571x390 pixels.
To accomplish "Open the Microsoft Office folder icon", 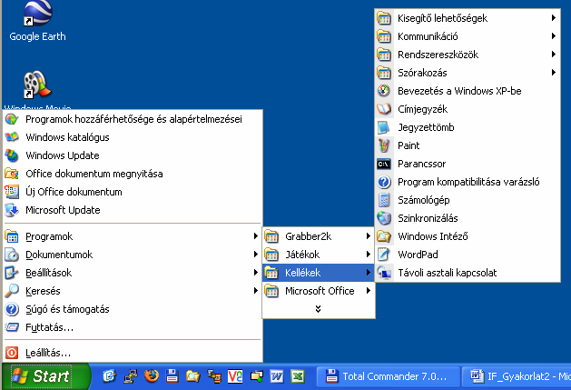I will (x=271, y=291).
